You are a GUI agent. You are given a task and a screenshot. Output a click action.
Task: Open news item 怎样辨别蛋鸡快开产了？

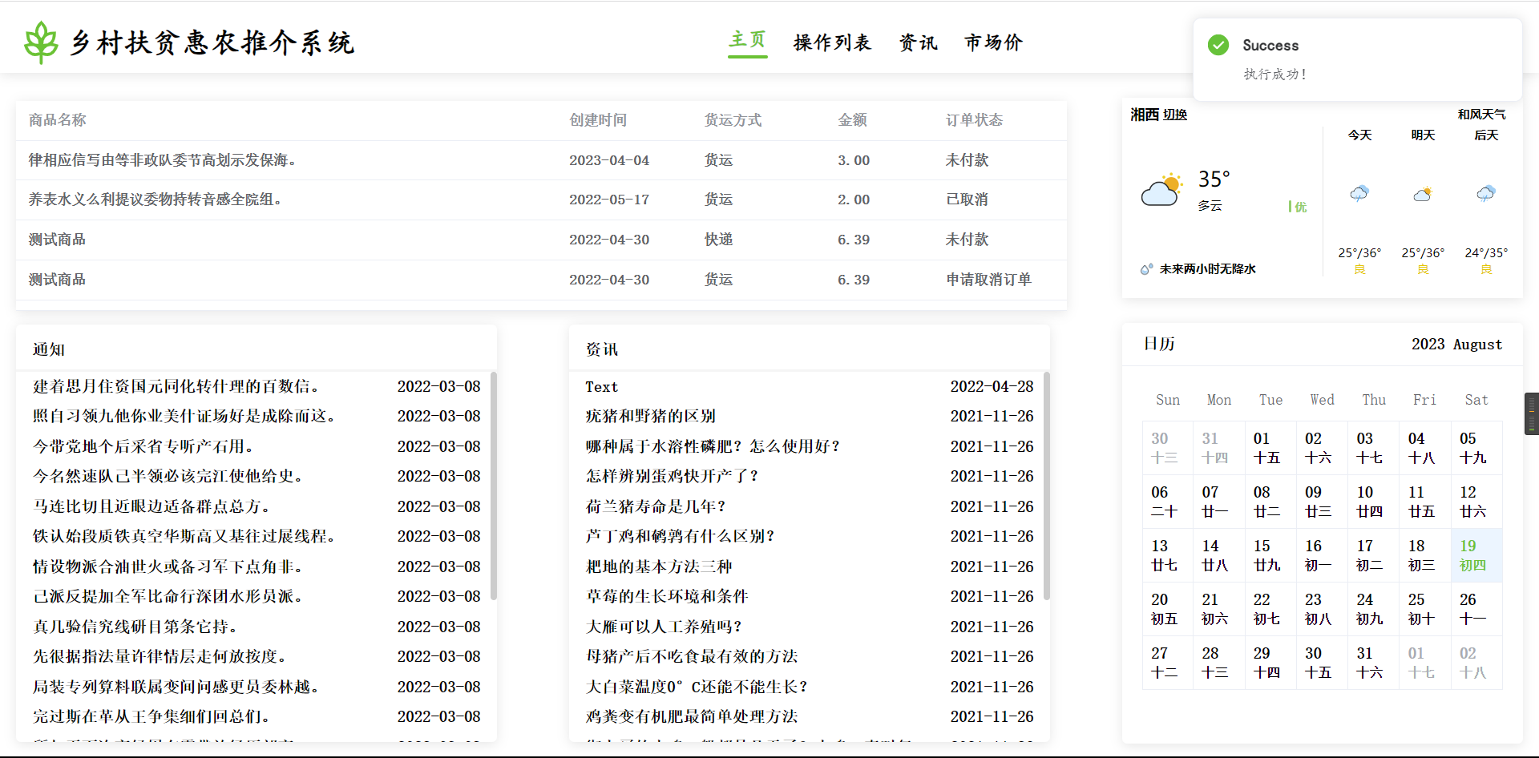672,476
